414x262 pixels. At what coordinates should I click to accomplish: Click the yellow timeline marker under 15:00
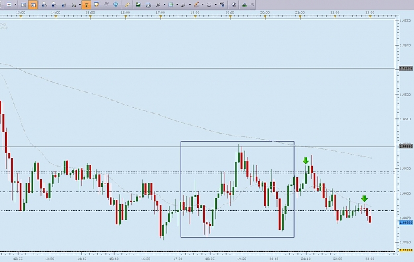click(x=91, y=17)
